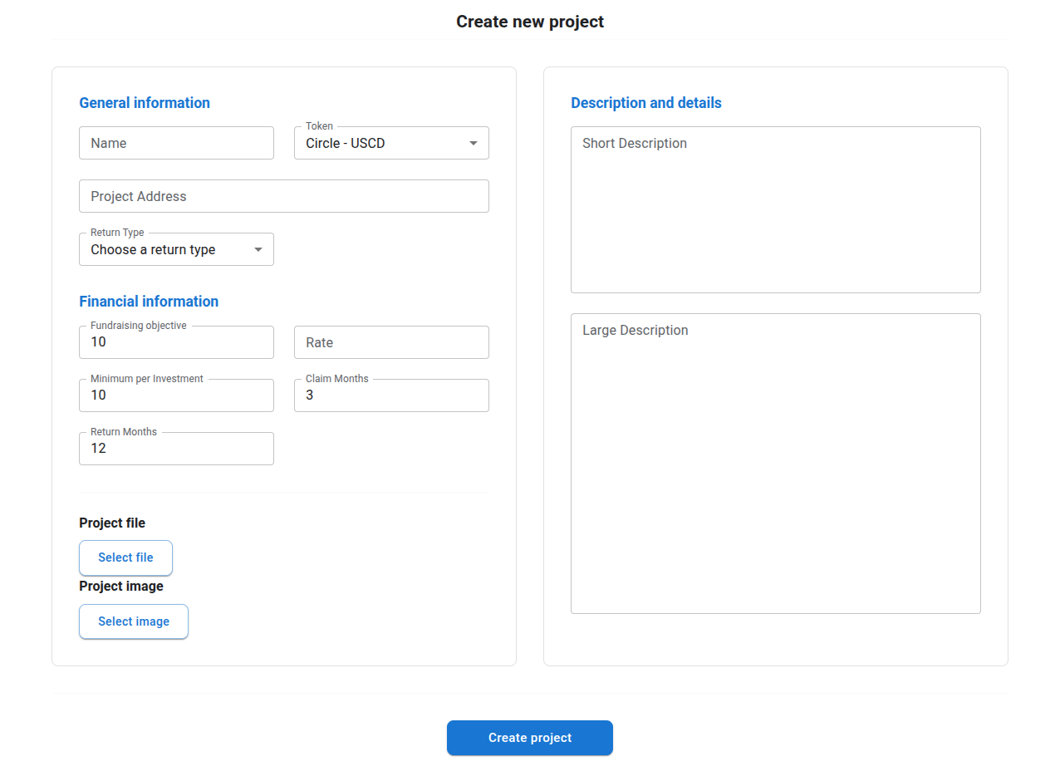This screenshot has height=776, width=1060.
Task: Select the Fundraising objective field
Action: (x=176, y=342)
